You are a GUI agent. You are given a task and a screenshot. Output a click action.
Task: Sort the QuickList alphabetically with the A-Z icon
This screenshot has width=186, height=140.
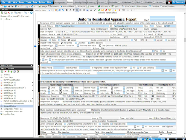(2, 13)
